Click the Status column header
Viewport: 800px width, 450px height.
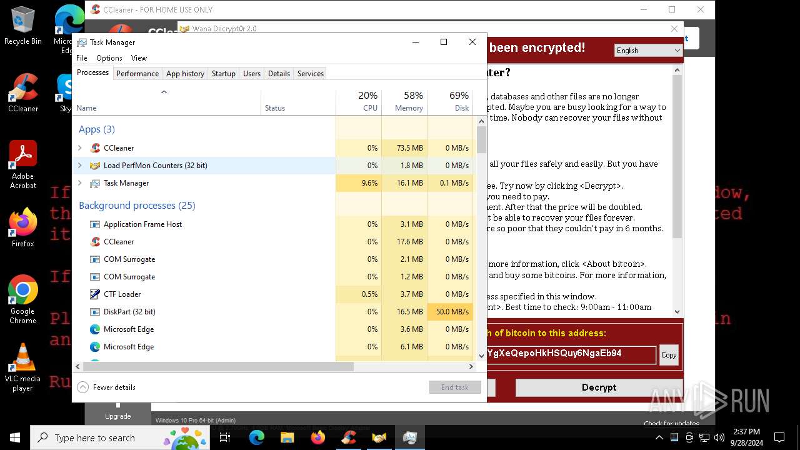[298, 102]
